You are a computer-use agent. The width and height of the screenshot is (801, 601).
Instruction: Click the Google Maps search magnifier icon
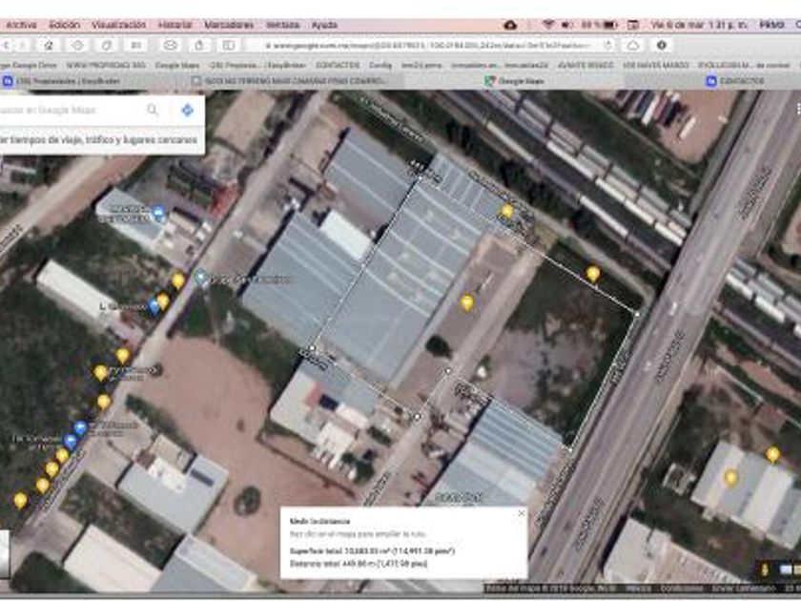coord(153,111)
